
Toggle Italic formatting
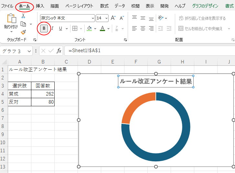52,29
